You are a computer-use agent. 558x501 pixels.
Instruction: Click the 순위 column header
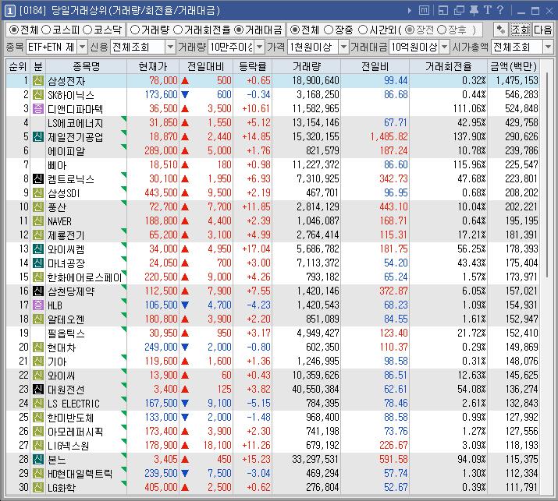(18, 66)
